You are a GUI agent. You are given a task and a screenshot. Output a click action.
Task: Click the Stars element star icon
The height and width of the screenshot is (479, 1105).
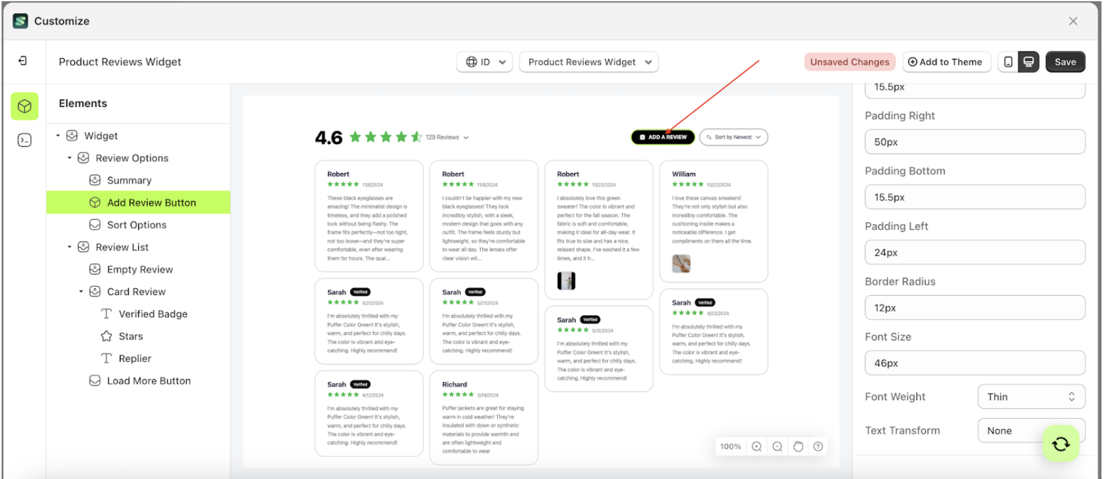[106, 336]
